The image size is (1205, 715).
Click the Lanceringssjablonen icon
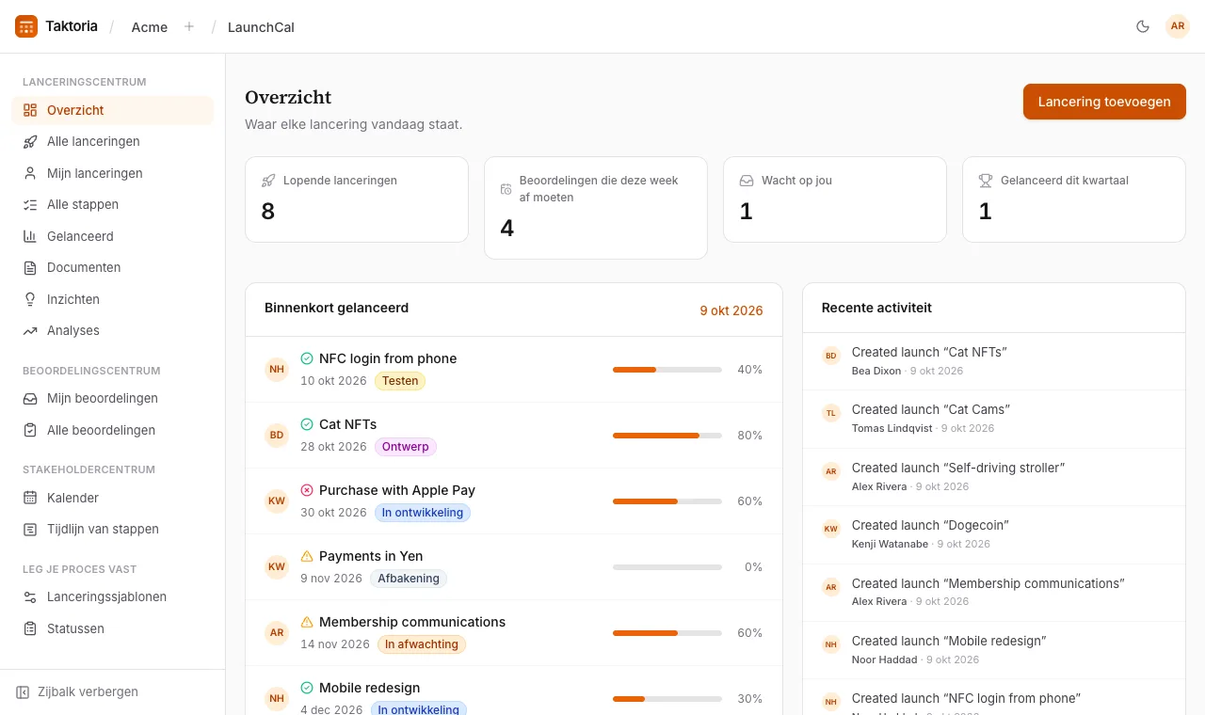pos(30,596)
